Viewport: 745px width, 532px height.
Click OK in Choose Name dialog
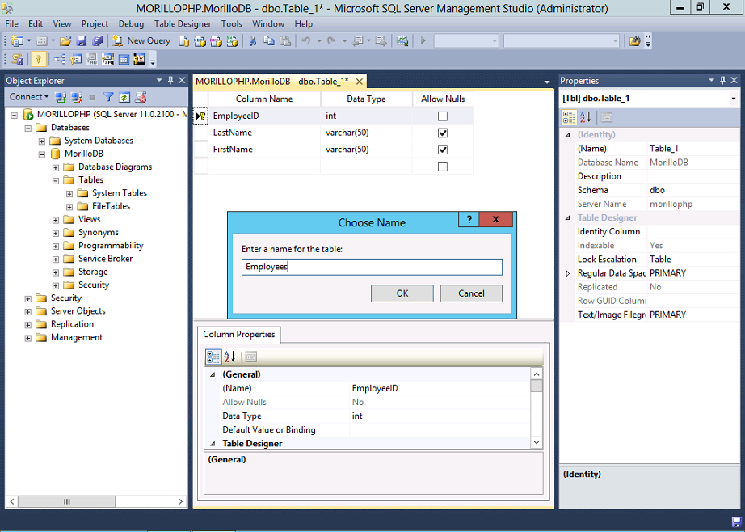pyautogui.click(x=402, y=293)
